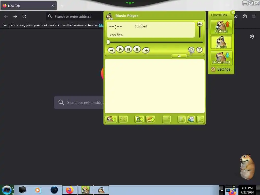Click the New Tab page search box

(79, 102)
